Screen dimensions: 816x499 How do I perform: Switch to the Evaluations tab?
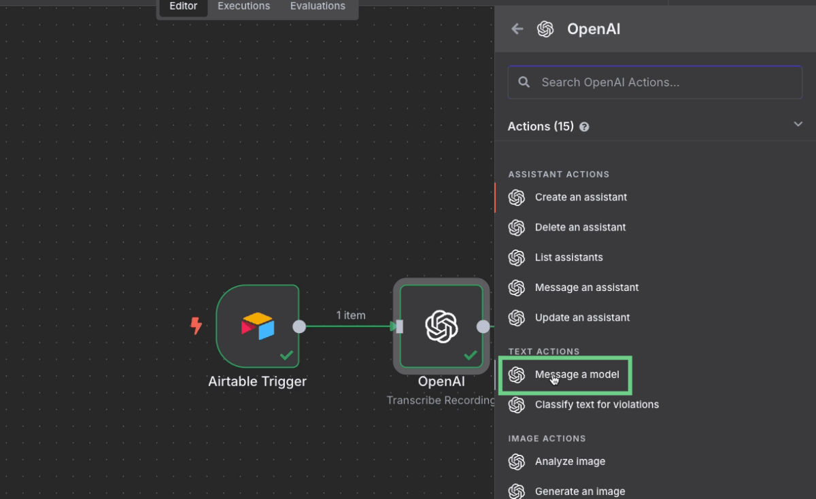click(318, 6)
